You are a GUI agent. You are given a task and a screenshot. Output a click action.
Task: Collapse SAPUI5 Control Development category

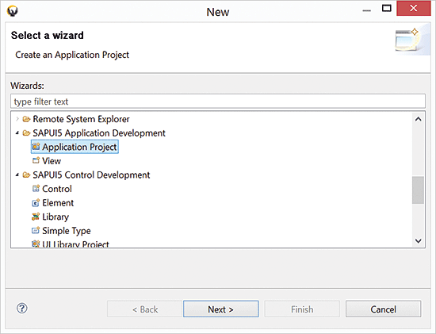[x=17, y=175]
